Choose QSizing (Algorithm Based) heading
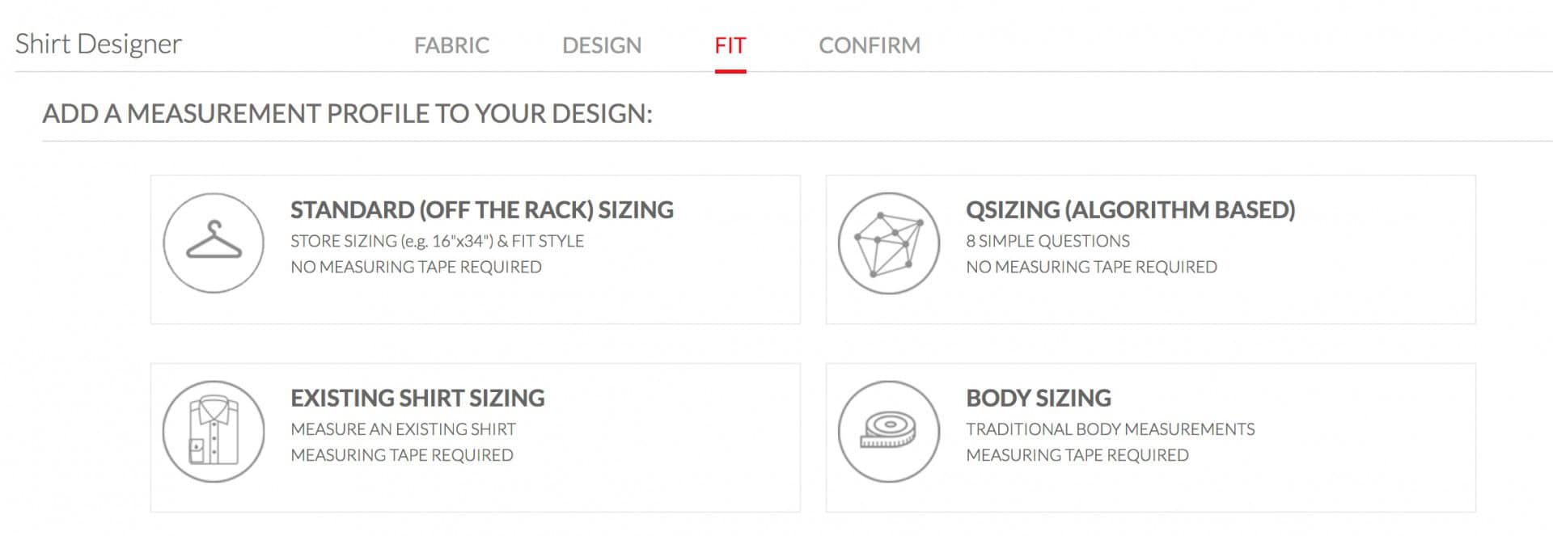The image size is (1553, 536). (x=1131, y=210)
